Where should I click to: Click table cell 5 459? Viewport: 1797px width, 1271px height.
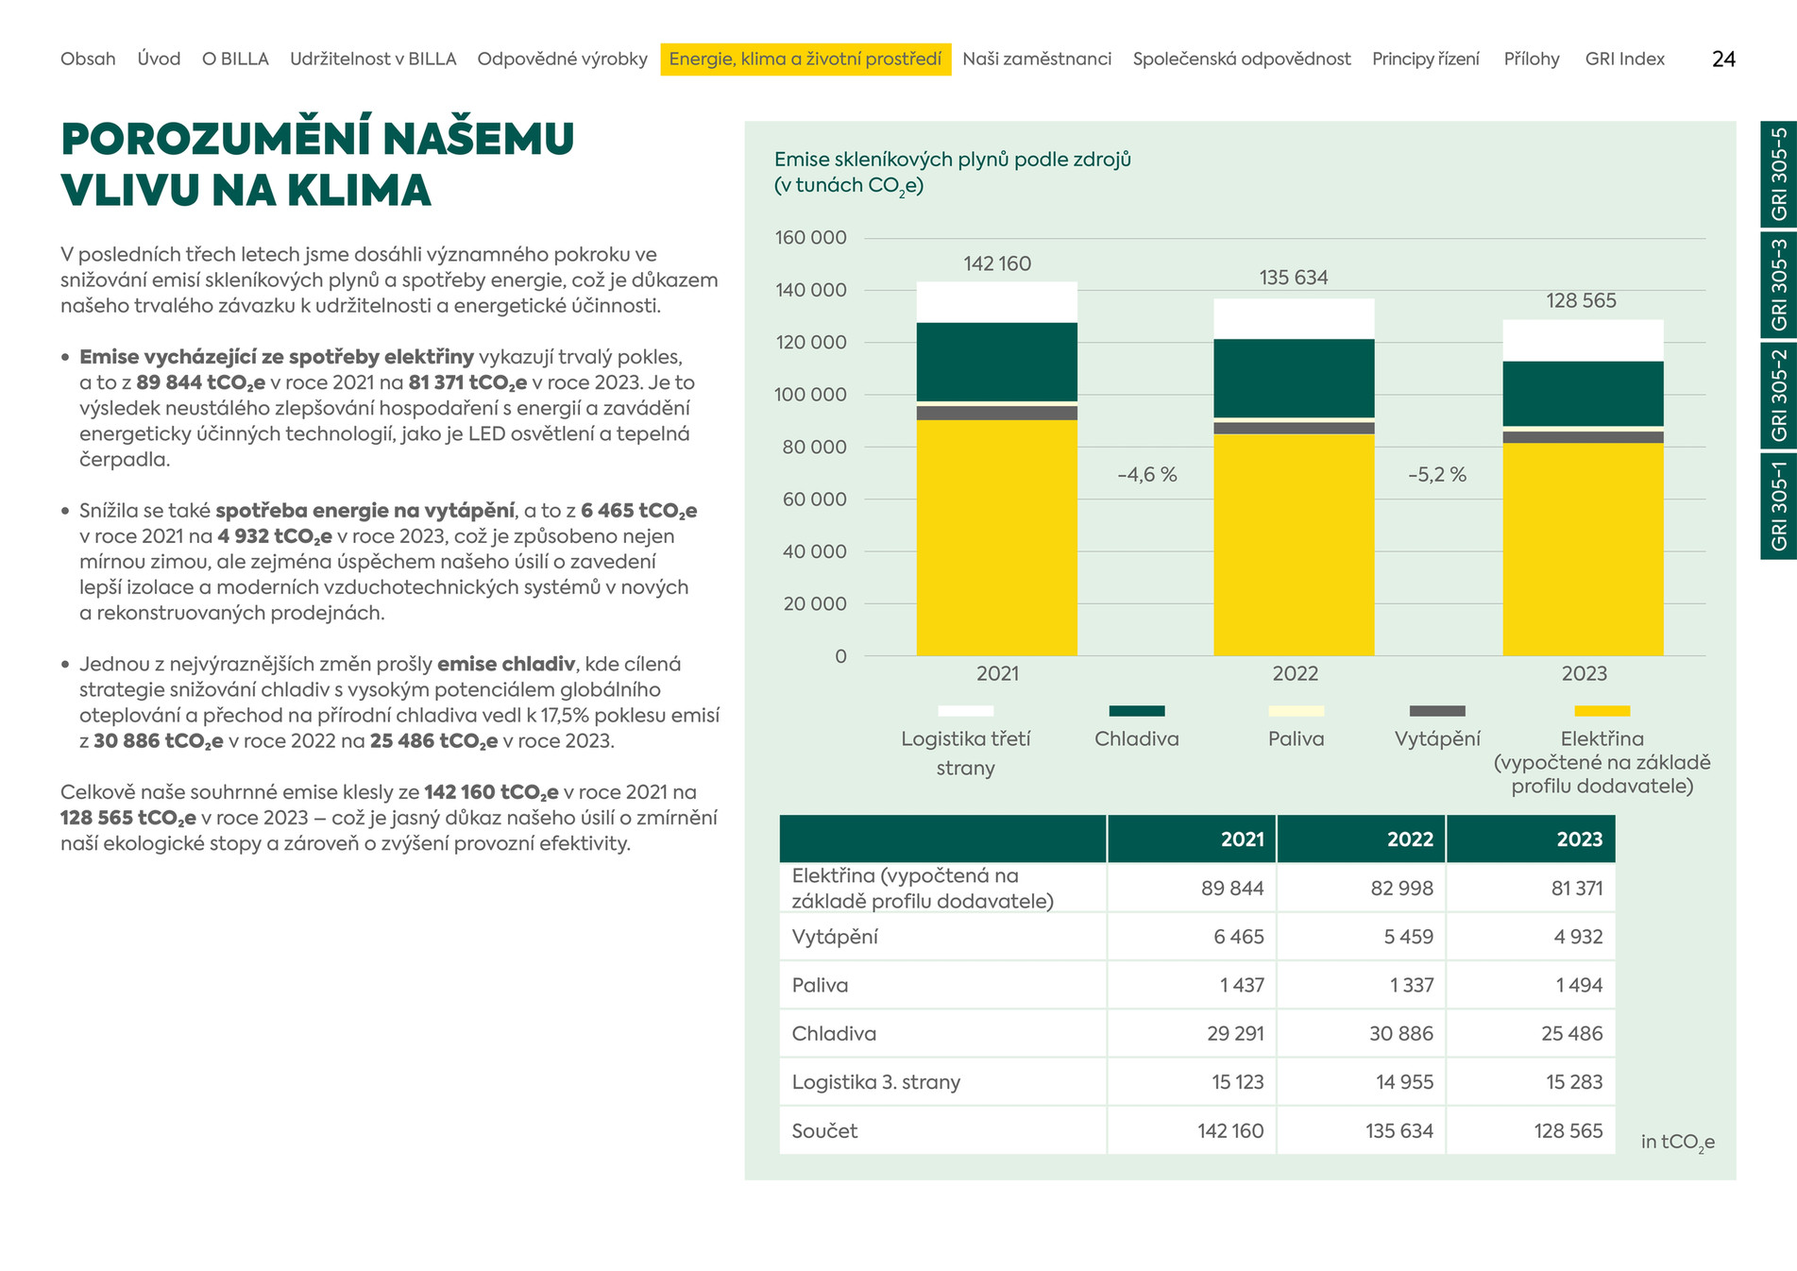point(1408,937)
